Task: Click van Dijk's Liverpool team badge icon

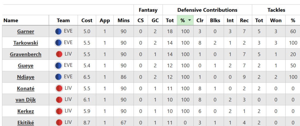Action: 59,100
